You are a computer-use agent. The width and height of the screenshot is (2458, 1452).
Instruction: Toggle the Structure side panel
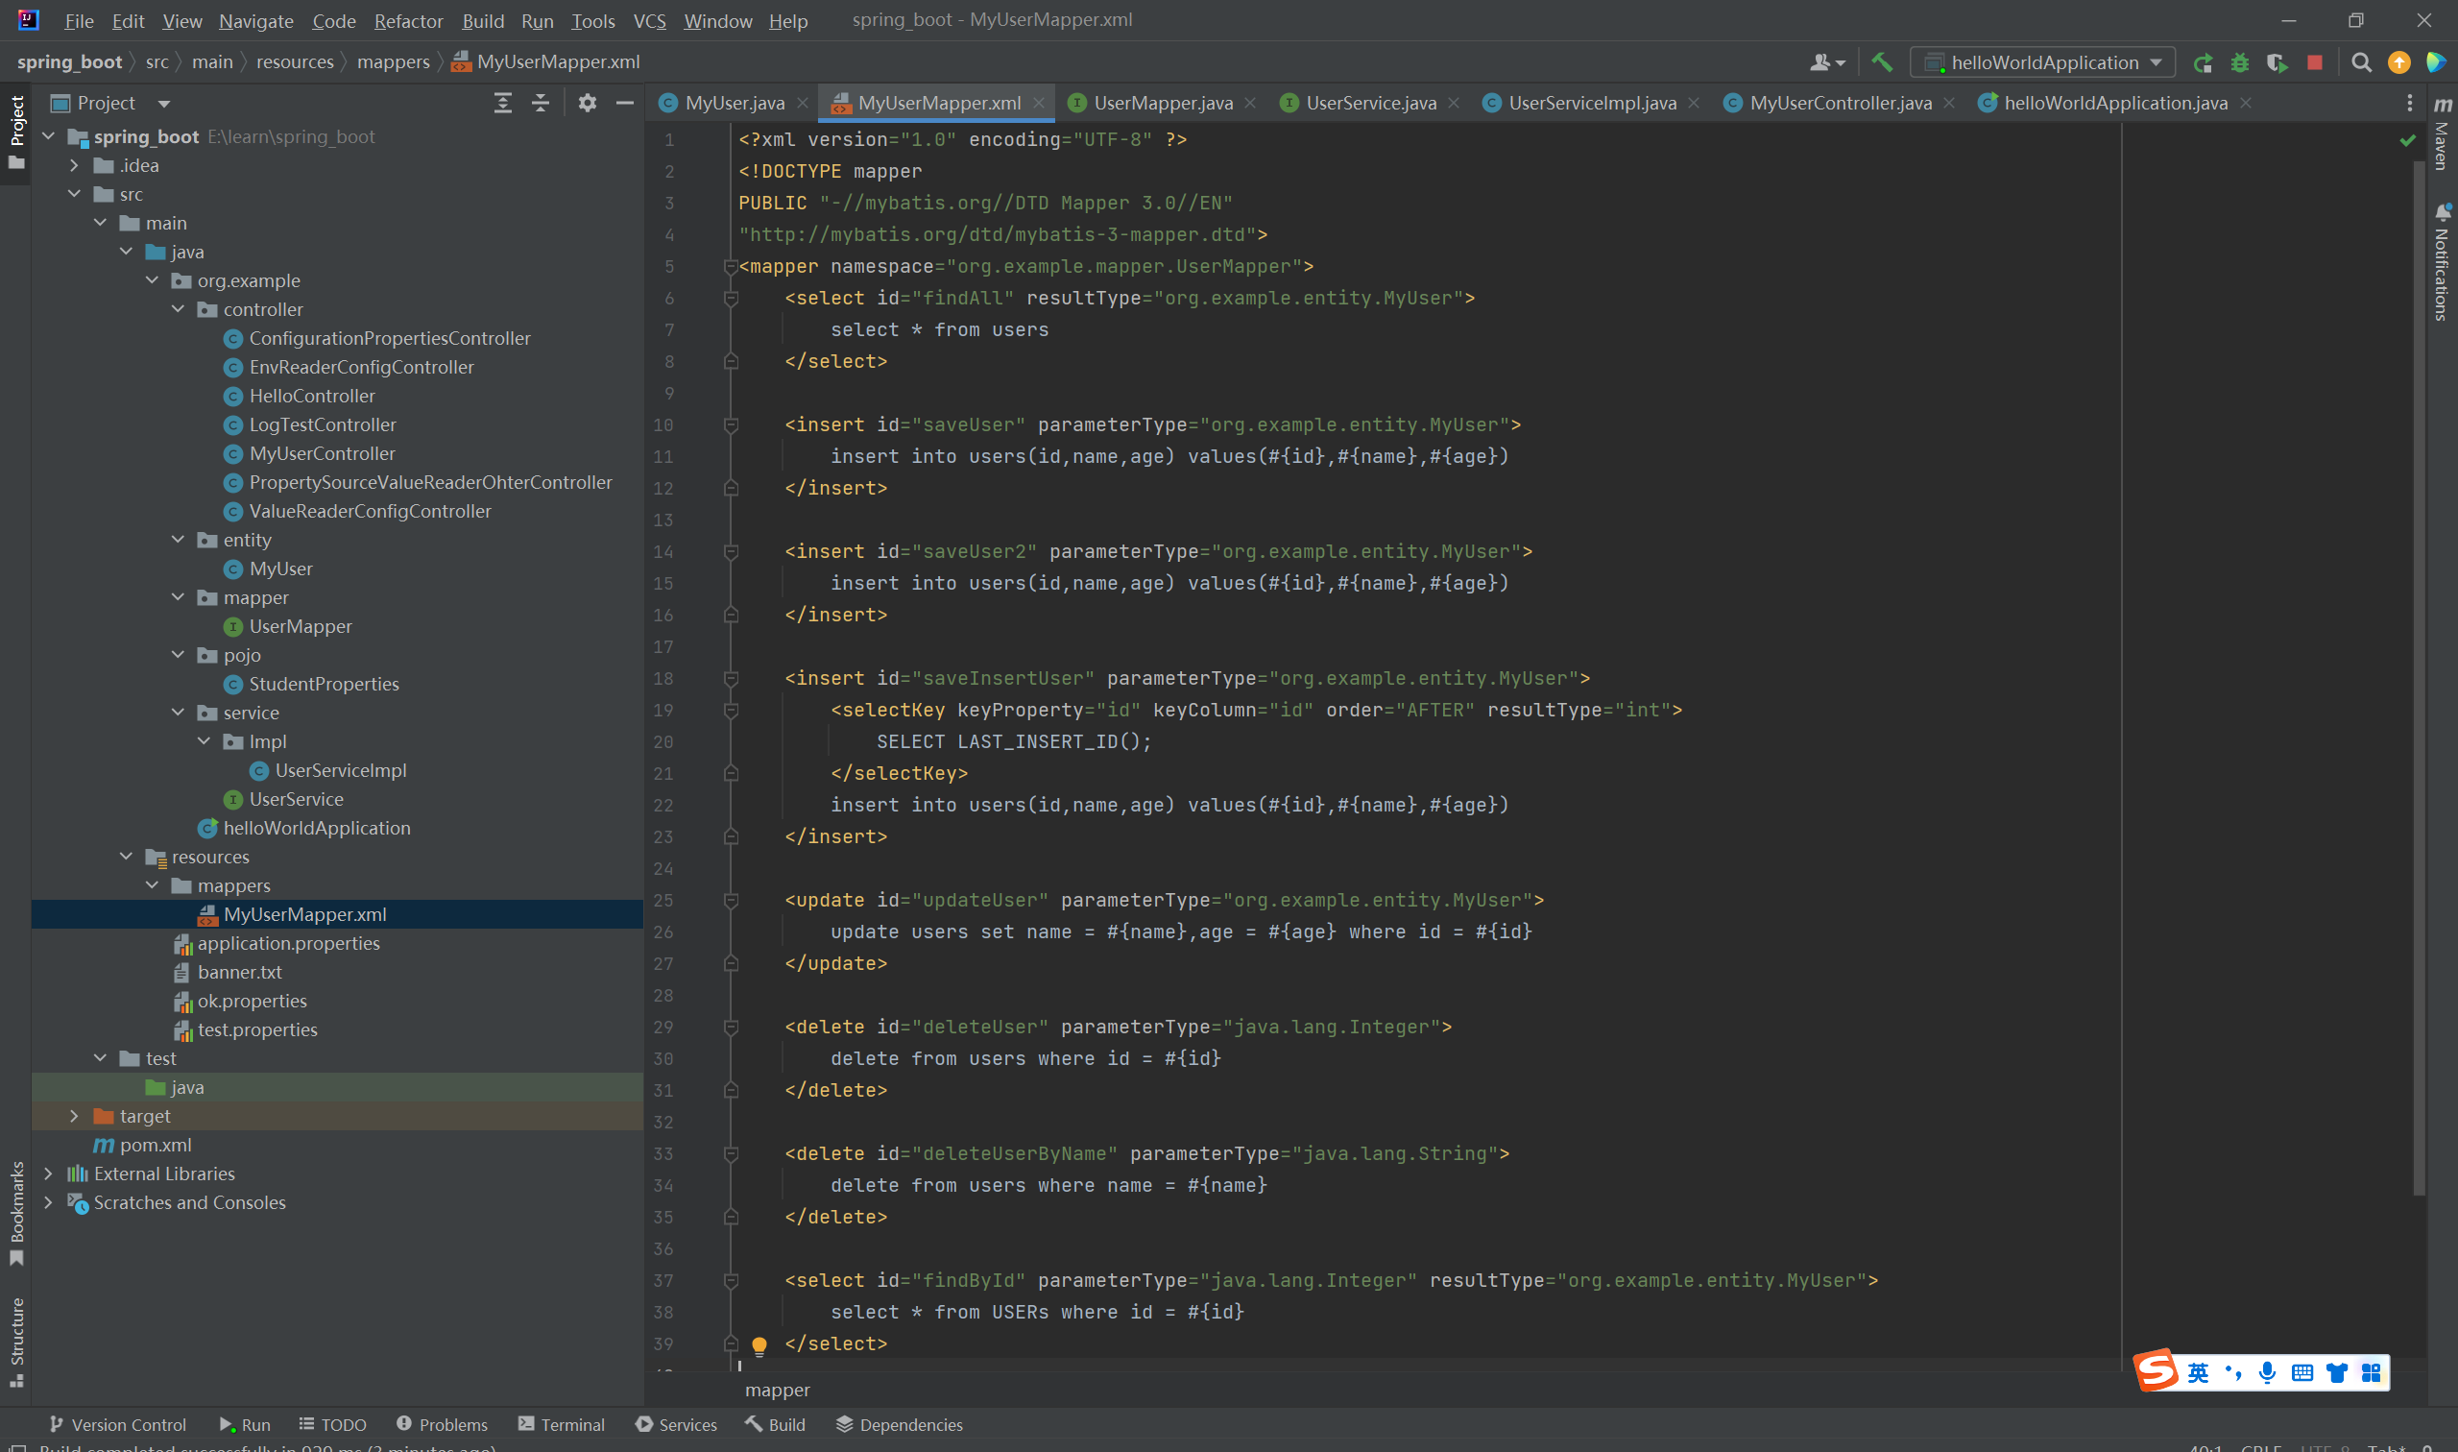coord(16,1341)
